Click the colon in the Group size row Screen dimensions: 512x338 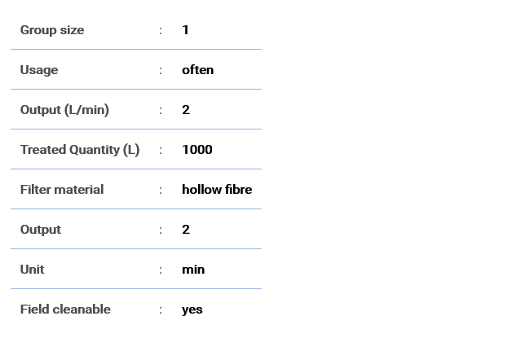pyautogui.click(x=161, y=30)
